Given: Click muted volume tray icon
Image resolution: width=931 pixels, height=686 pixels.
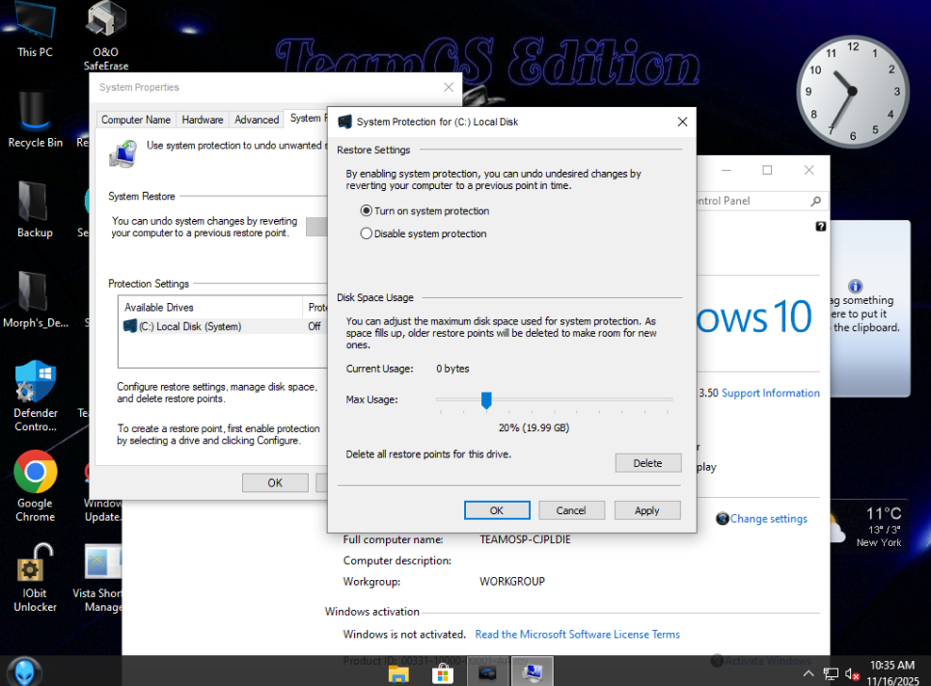Looking at the screenshot, I should point(852,674).
